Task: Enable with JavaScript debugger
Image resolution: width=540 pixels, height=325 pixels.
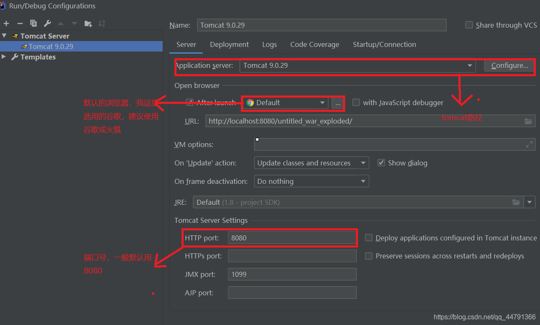Action: [356, 103]
